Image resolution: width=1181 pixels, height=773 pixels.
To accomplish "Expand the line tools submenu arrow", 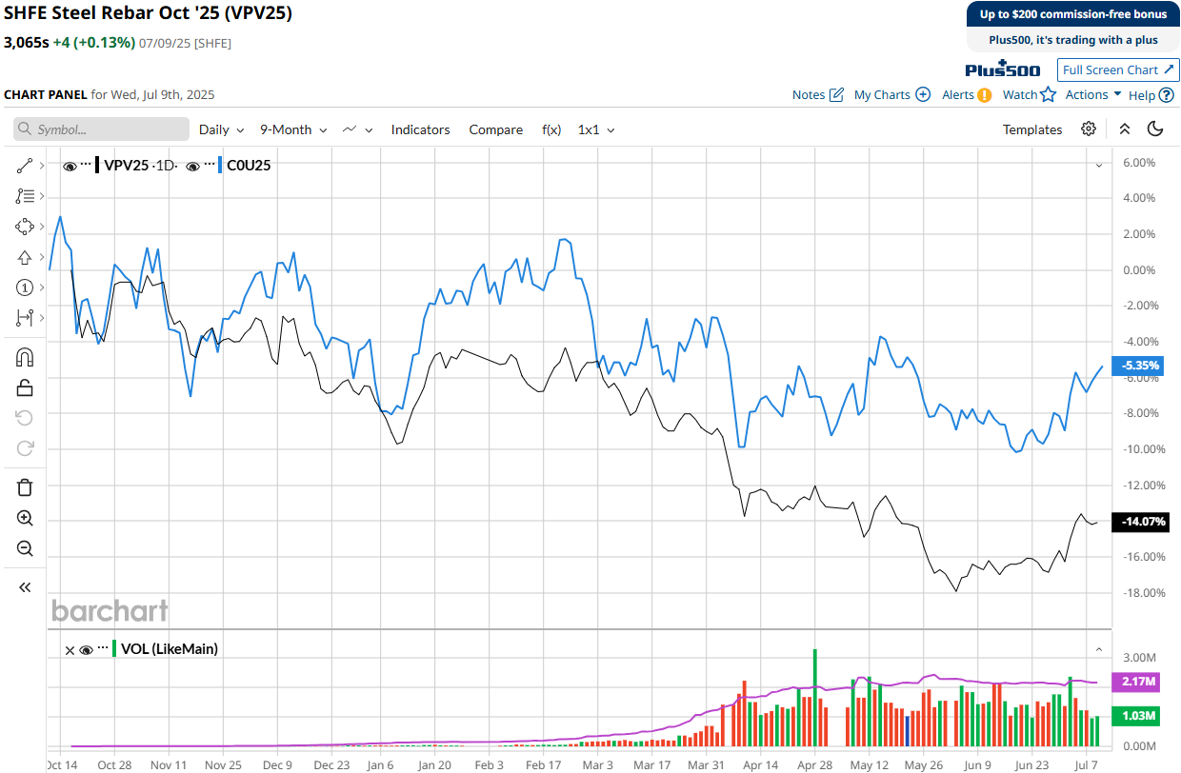I will (42, 167).
